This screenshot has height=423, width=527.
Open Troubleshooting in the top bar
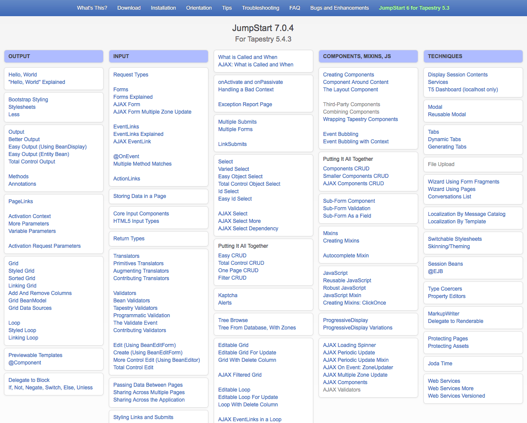click(260, 8)
